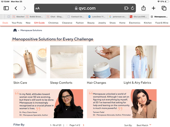Go to previous results page arrow
This screenshot has width=170, height=127.
pyautogui.click(x=67, y=125)
